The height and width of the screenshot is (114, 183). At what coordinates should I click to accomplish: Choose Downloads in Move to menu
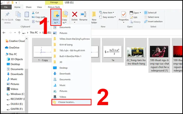(x=71, y=74)
